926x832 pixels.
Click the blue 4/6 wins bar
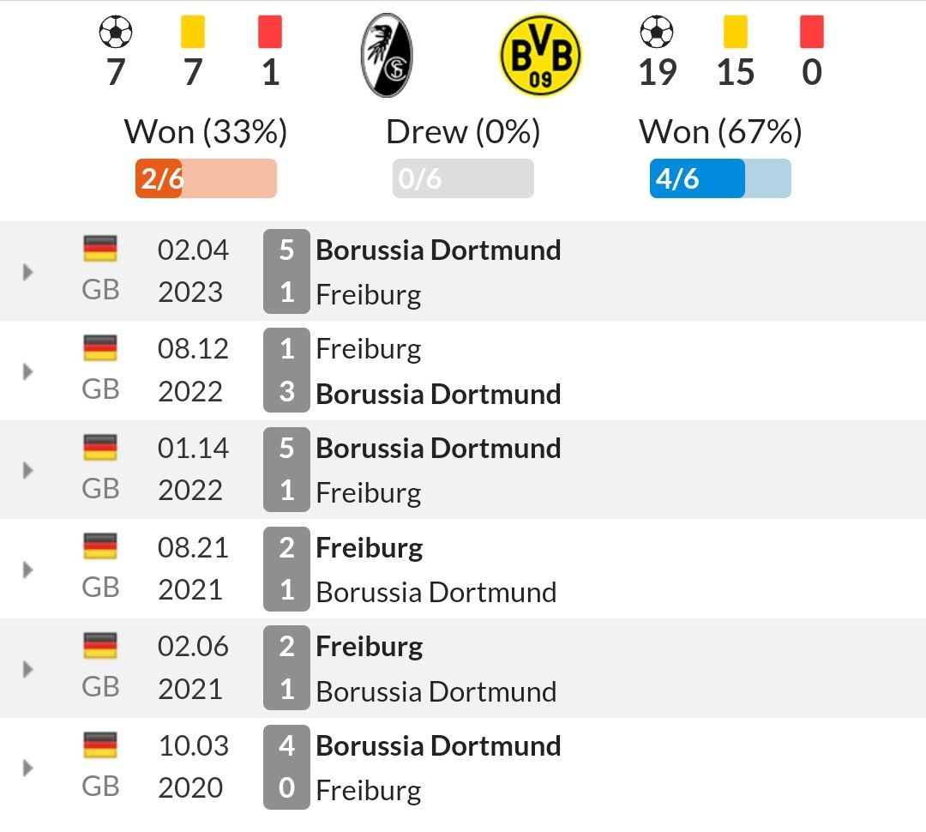pyautogui.click(x=720, y=178)
